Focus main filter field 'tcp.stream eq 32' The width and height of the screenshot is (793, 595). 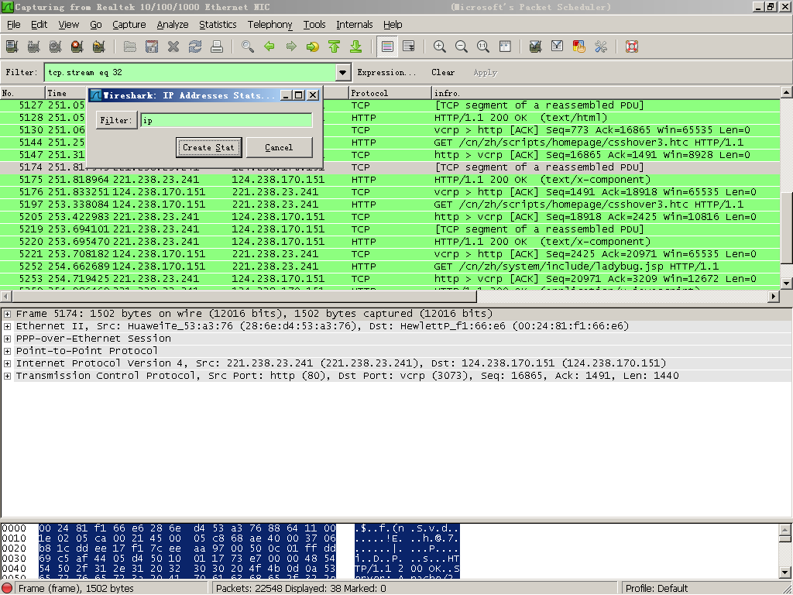[191, 72]
